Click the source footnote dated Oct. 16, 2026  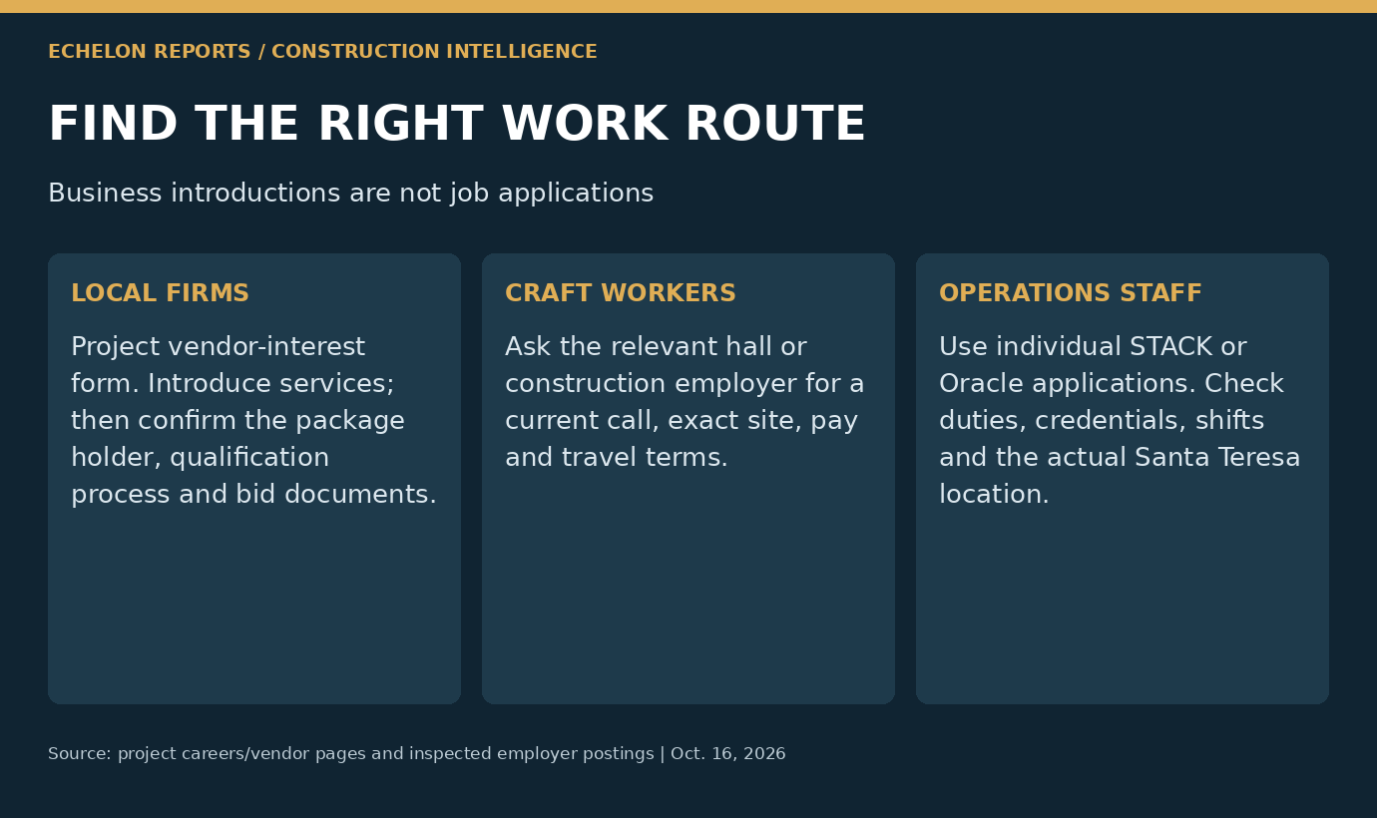point(417,754)
